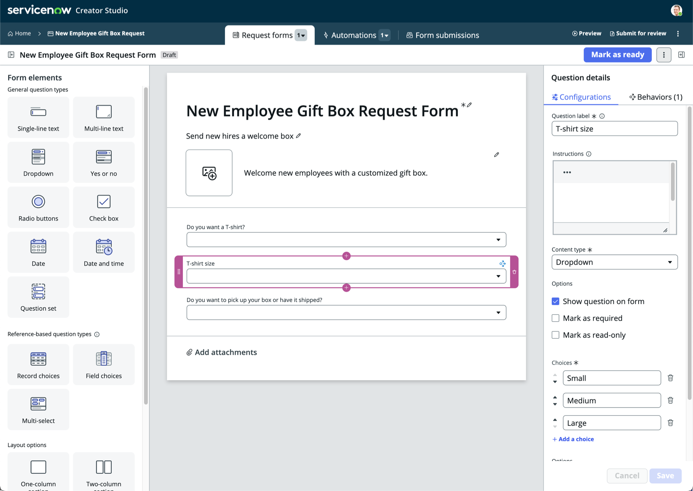Screen dimensions: 693x491
Task: Expand the Automations count dropdown
Action: [x=385, y=35]
